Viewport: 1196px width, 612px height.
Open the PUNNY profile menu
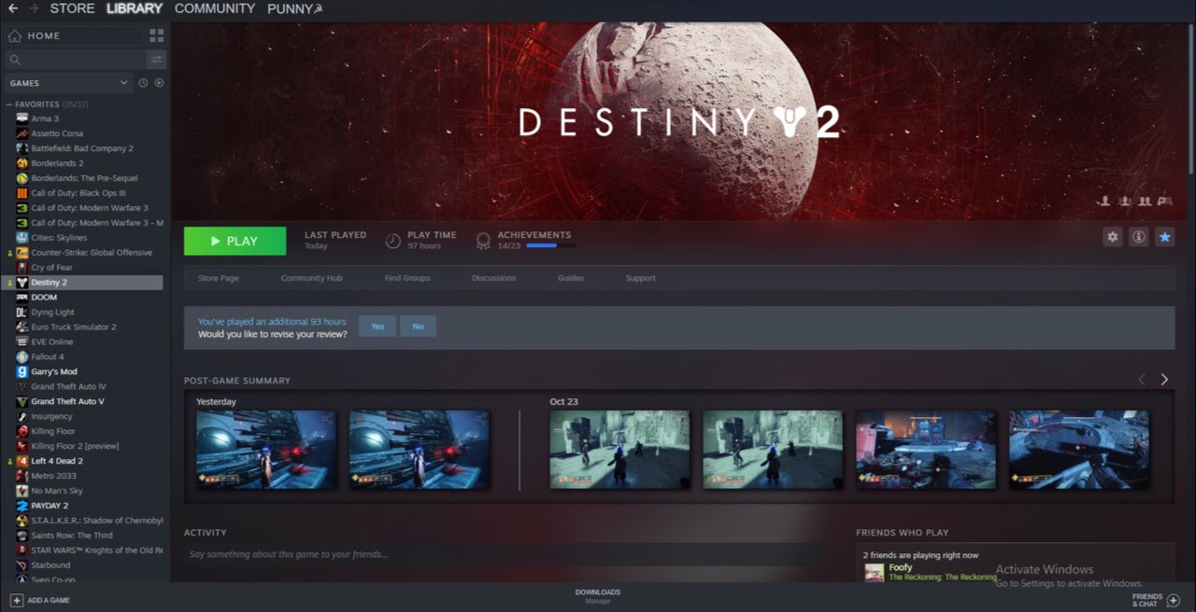294,8
